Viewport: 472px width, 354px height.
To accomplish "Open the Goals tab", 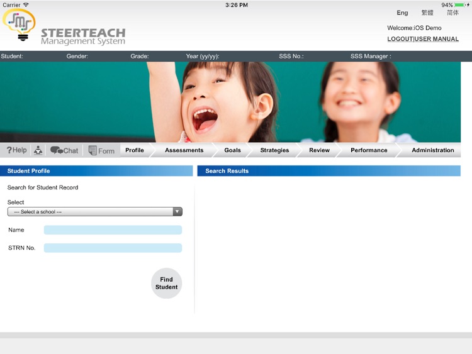I will coord(232,150).
